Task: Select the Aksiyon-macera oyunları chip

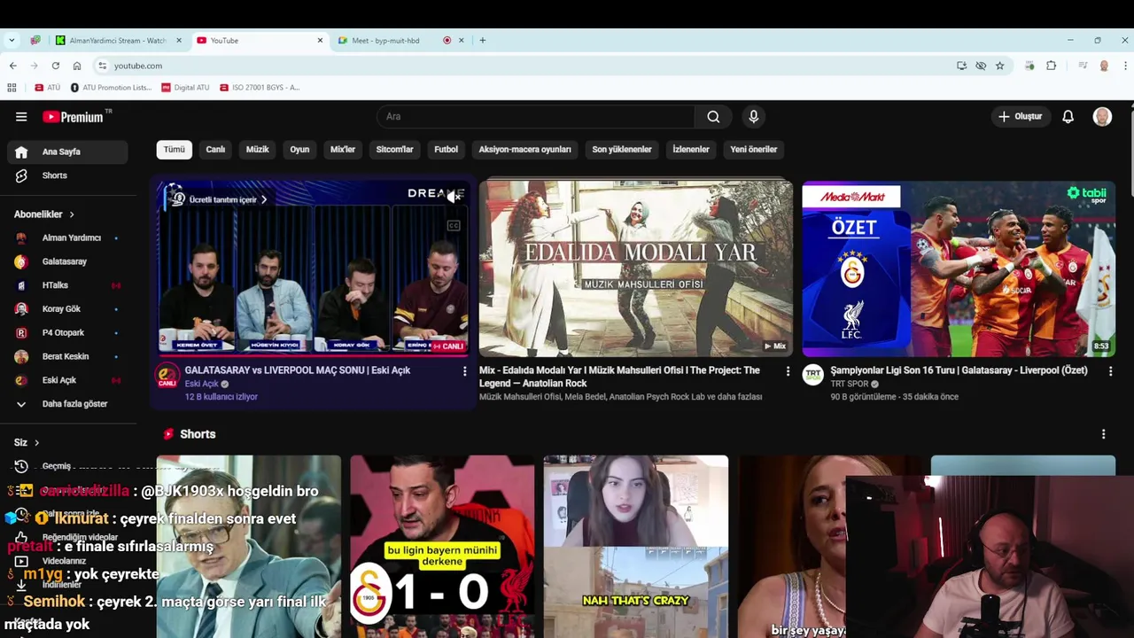Action: (x=524, y=150)
